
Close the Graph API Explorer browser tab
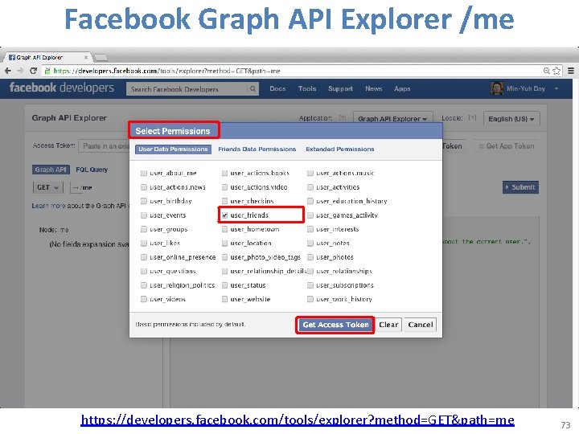[x=86, y=57]
